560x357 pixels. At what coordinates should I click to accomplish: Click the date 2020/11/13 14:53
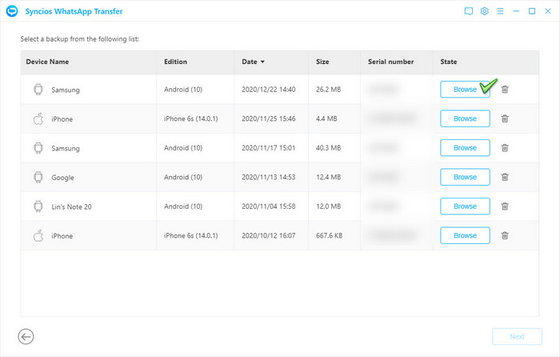(x=269, y=177)
